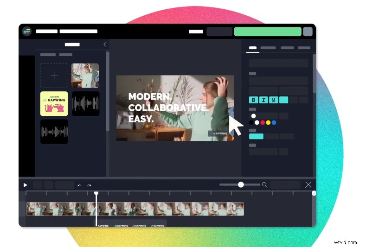Image resolution: width=366 pixels, height=247 pixels.
Task: Pick the yellow color swatch
Action: point(268,122)
